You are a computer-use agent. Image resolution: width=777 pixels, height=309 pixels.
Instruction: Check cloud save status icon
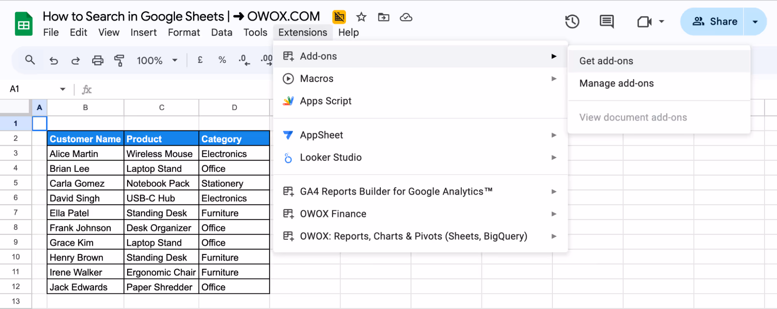click(x=406, y=17)
